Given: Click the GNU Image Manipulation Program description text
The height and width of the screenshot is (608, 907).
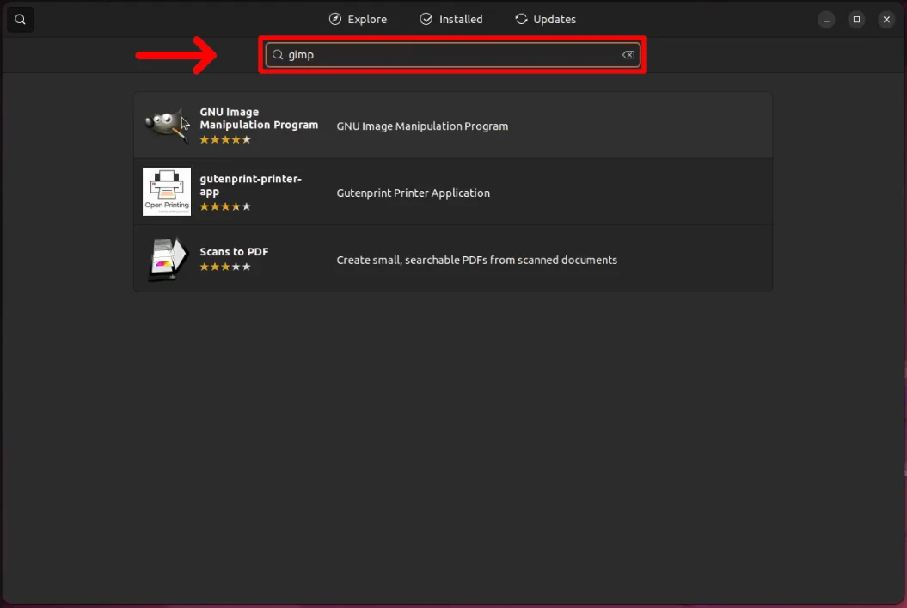Looking at the screenshot, I should 422,126.
